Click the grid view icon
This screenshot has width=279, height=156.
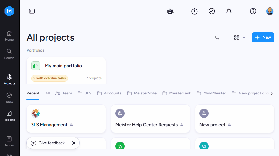[236, 37]
